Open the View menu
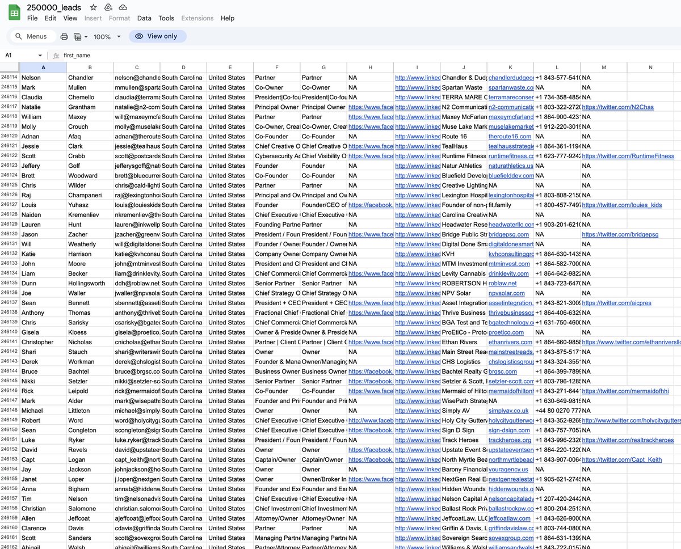 point(70,18)
